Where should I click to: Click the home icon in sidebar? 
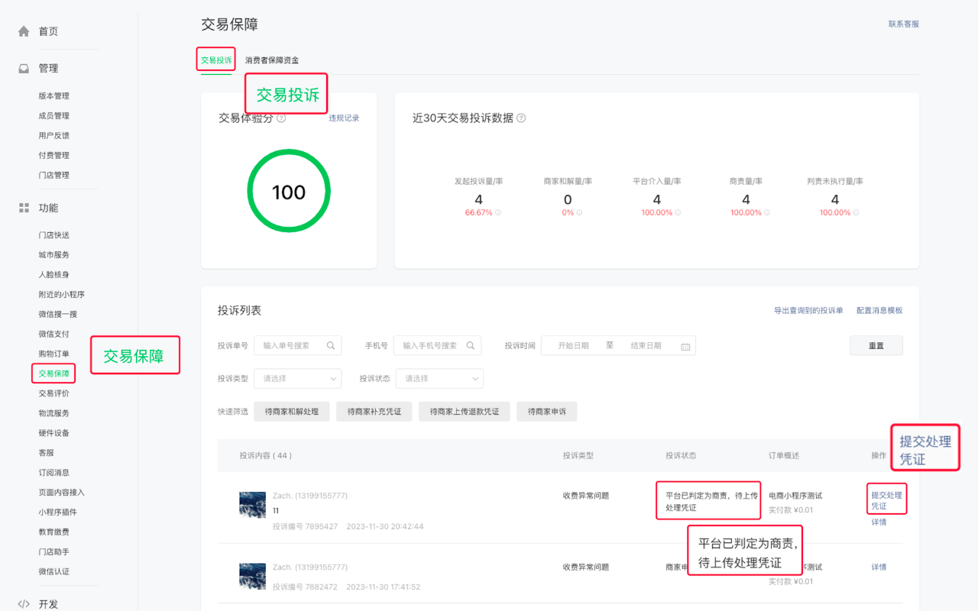24,31
